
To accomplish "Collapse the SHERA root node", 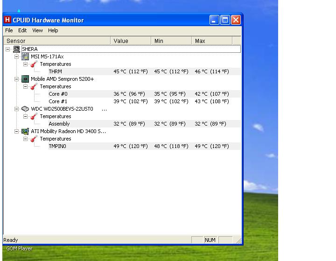I will [8, 49].
